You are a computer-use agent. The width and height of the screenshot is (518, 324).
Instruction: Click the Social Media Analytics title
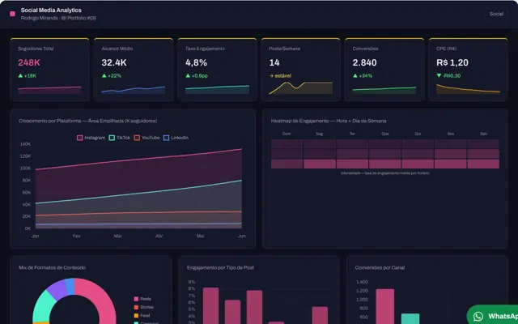(51, 11)
